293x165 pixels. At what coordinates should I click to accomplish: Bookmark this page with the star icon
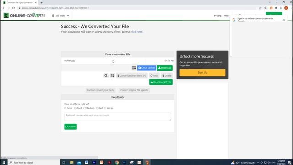[x=265, y=8]
